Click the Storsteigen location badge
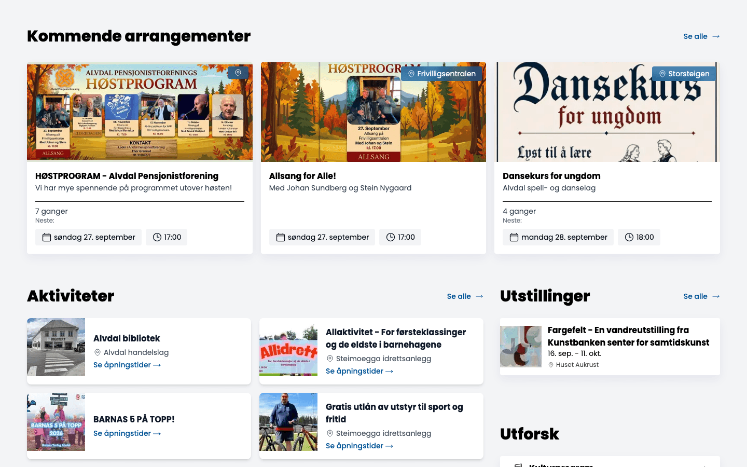747x467 pixels. click(x=684, y=74)
